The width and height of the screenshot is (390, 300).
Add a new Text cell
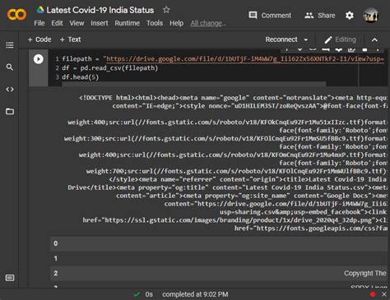70,39
